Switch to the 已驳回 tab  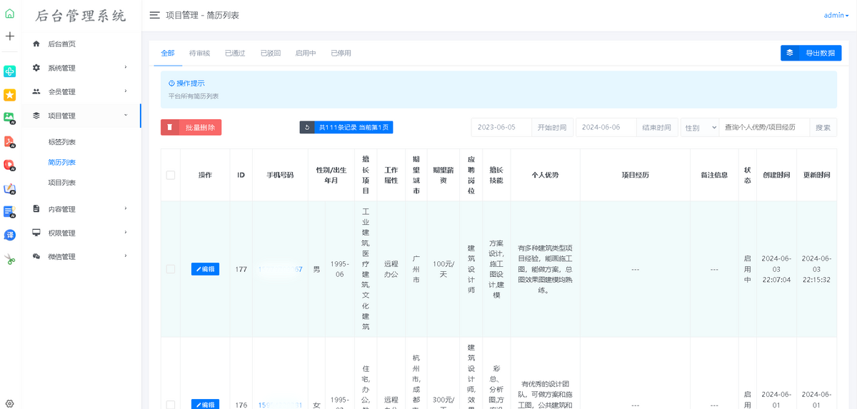tap(271, 54)
